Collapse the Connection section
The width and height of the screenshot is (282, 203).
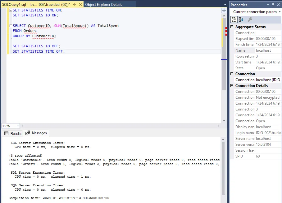(x=232, y=74)
